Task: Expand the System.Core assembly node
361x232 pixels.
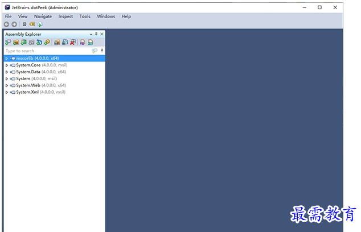Action: pyautogui.click(x=7, y=65)
